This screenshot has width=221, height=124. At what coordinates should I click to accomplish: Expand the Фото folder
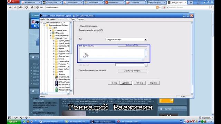[x=54, y=72]
